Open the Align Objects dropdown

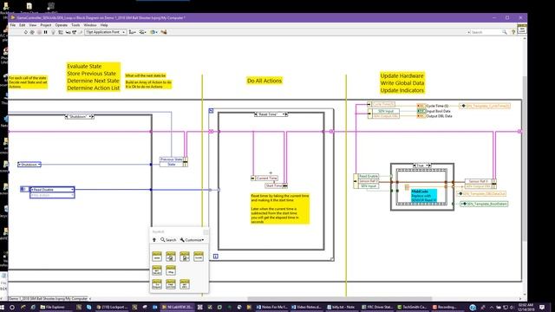(133, 32)
